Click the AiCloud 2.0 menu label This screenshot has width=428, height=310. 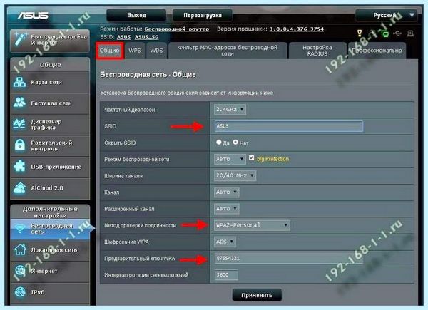click(x=47, y=188)
